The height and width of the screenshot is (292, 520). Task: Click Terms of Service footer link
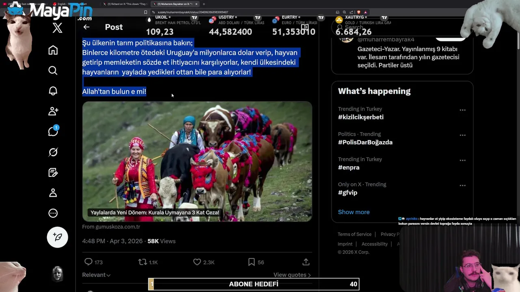click(x=355, y=234)
